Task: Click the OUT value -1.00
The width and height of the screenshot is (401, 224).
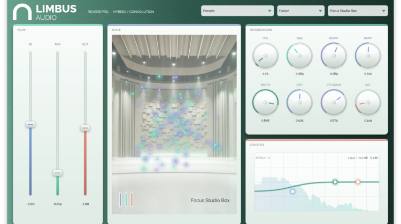Action: click(x=85, y=204)
